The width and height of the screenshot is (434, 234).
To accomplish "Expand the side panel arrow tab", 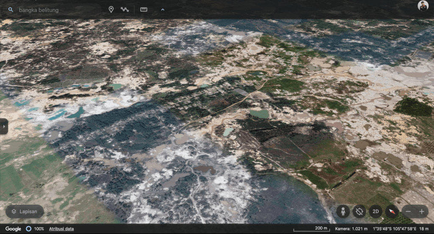I will (x=4, y=127).
